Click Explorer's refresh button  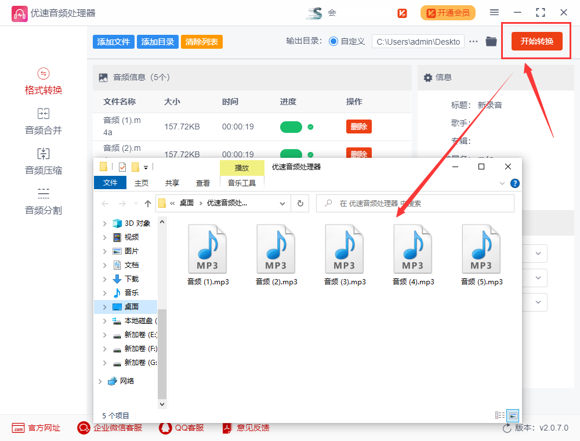tap(300, 203)
